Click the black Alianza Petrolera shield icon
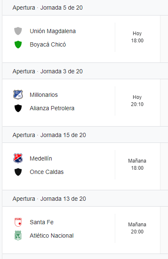 pyautogui.click(x=18, y=108)
